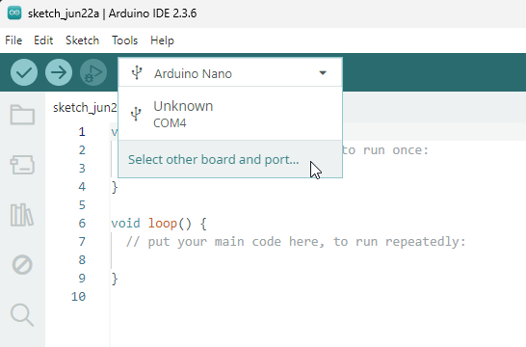The width and height of the screenshot is (526, 347).
Task: Open the File menu
Action: pyautogui.click(x=13, y=40)
